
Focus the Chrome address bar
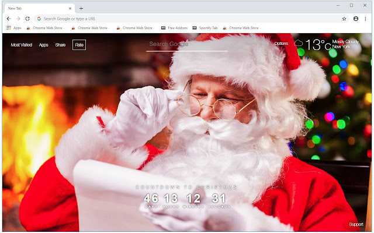pyautogui.click(x=191, y=19)
